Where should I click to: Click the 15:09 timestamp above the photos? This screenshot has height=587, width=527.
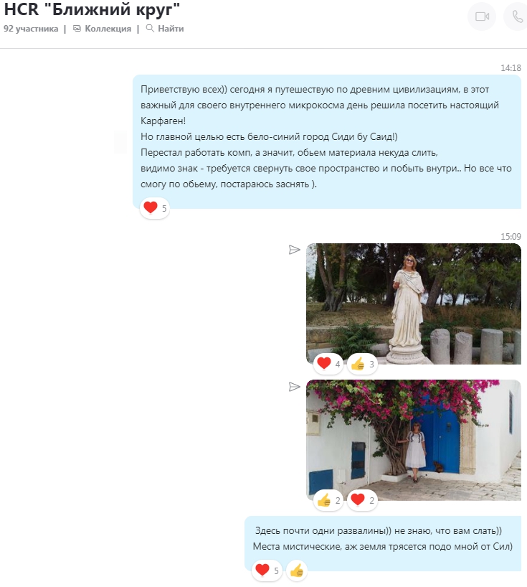click(511, 236)
